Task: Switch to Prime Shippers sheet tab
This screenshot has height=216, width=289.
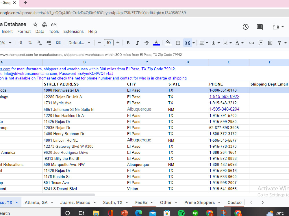Action: click(200, 202)
